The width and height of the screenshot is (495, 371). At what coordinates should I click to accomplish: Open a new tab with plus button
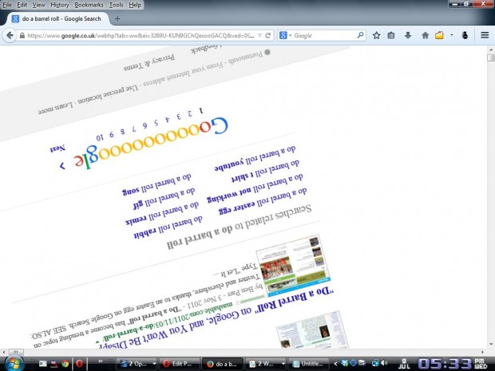coord(117,18)
